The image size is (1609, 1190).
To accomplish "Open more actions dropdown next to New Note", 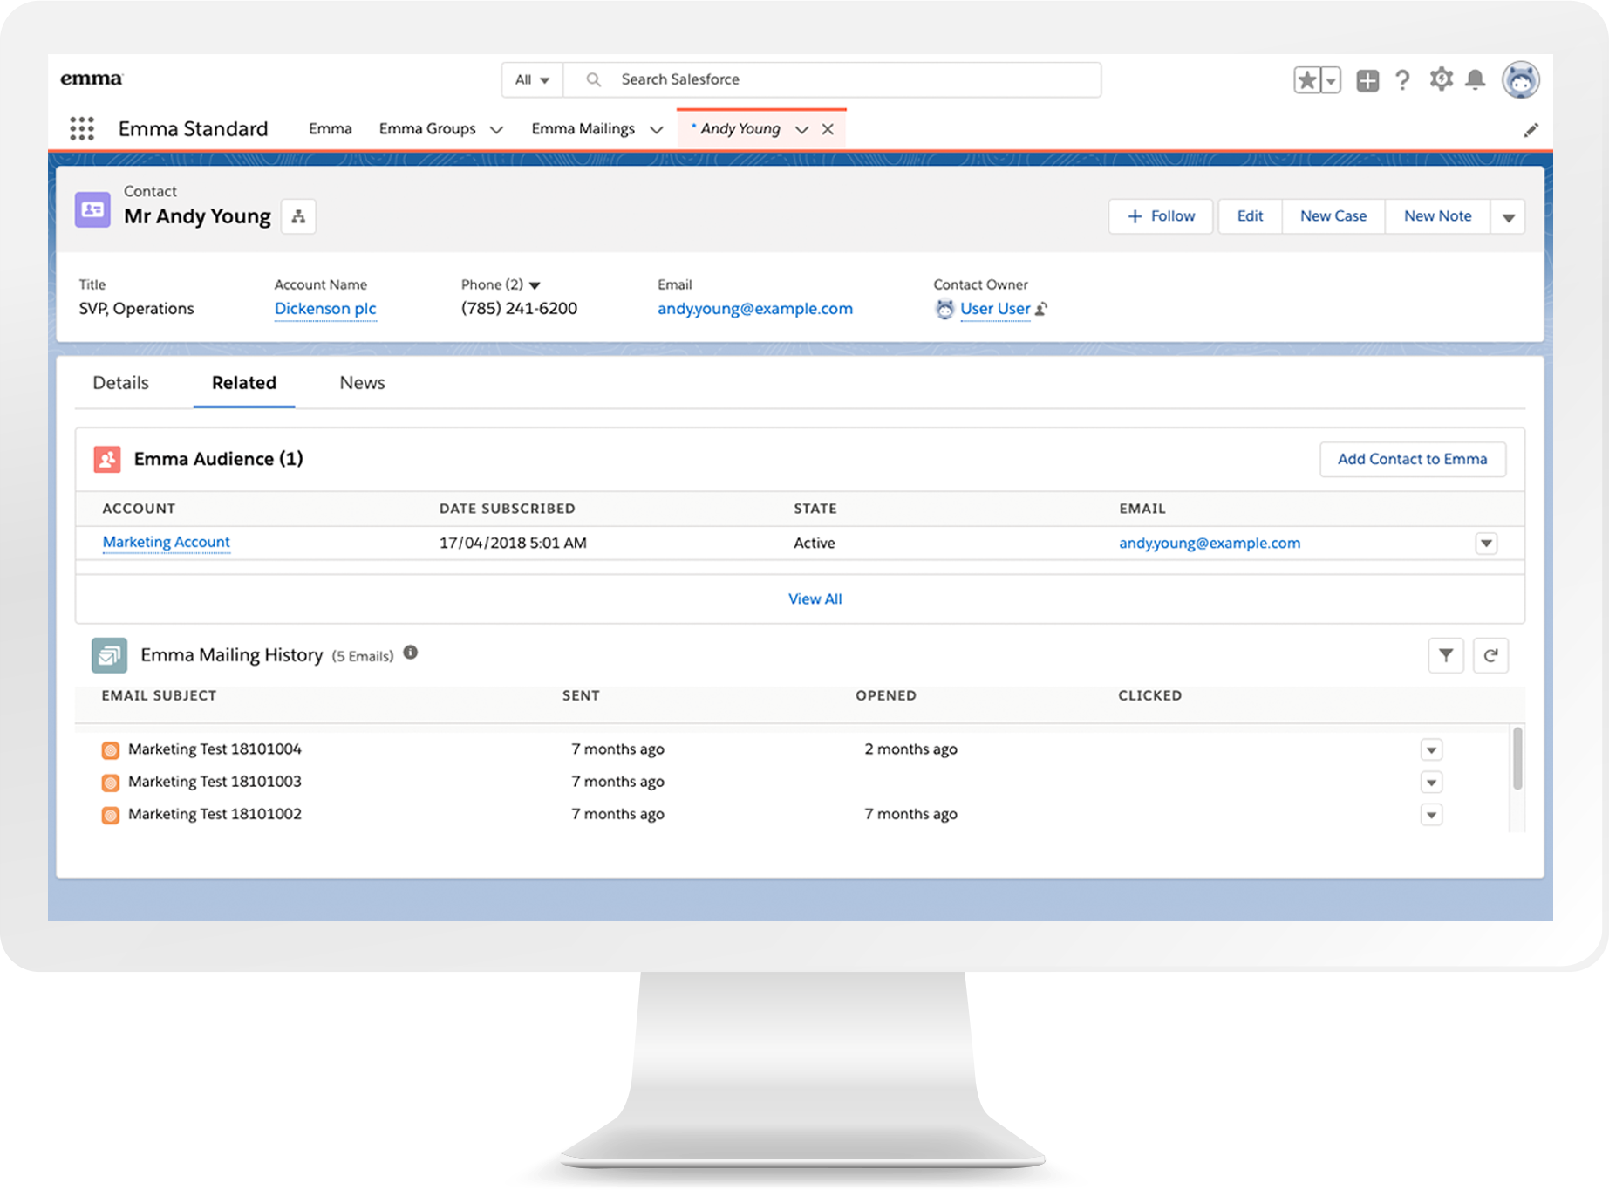I will 1508,216.
